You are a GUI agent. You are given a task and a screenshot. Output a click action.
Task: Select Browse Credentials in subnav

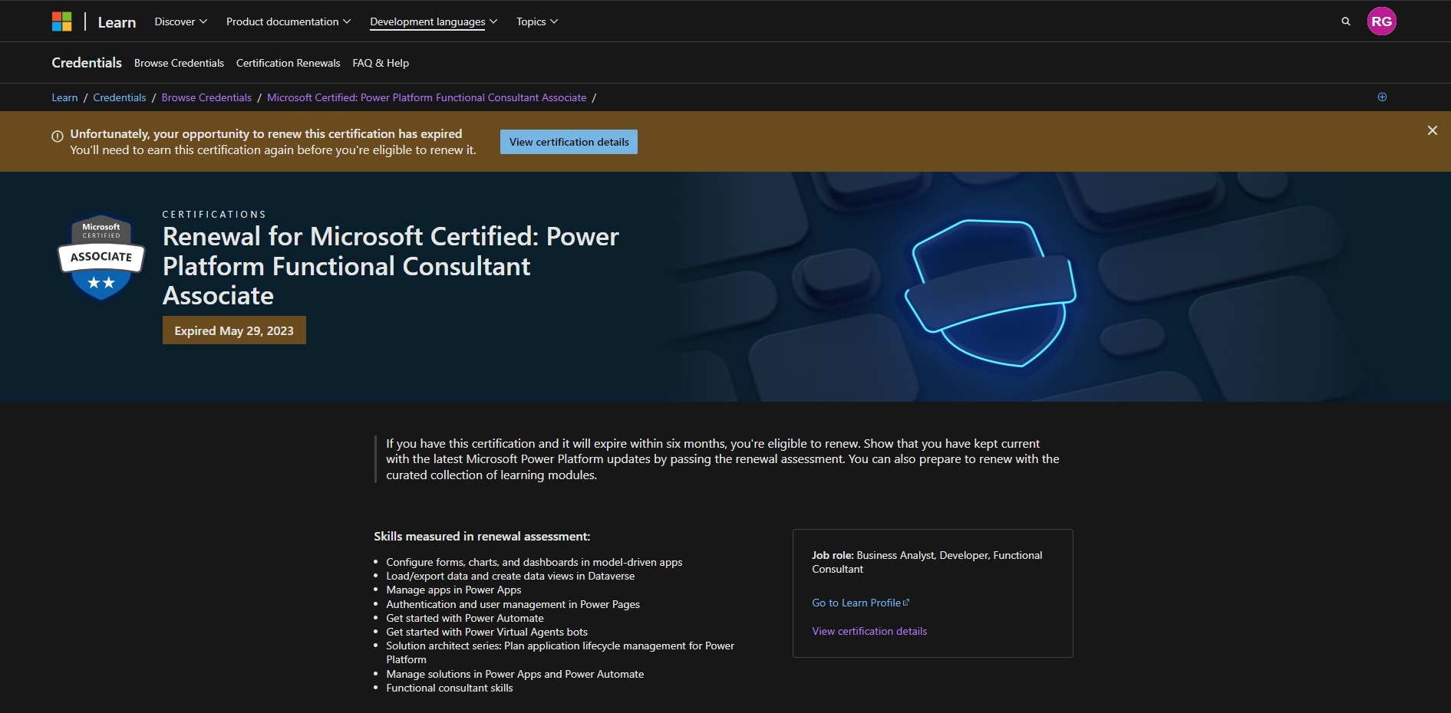pos(179,63)
